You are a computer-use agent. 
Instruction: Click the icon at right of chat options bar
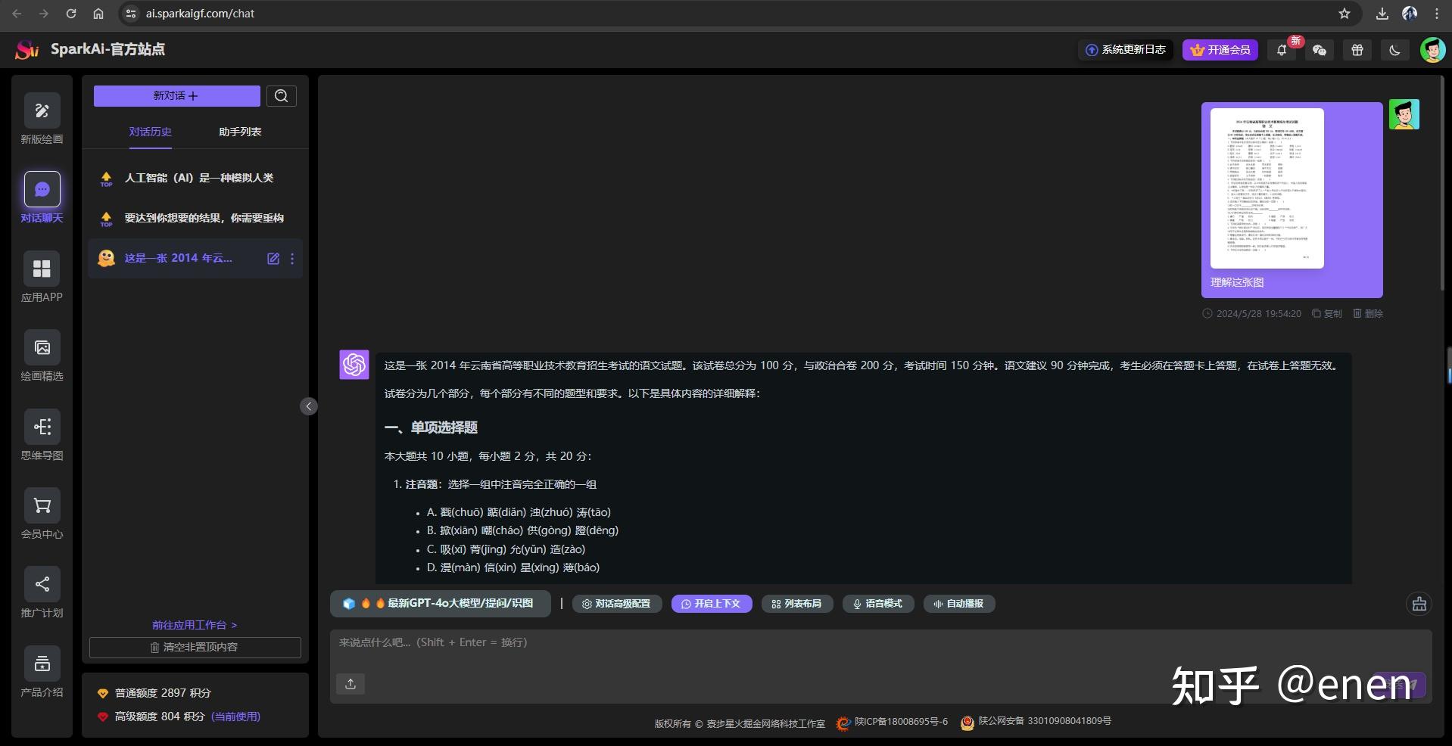point(1419,604)
